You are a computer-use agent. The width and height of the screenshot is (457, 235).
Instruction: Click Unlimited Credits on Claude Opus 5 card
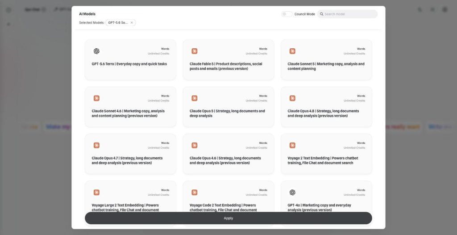point(256,101)
